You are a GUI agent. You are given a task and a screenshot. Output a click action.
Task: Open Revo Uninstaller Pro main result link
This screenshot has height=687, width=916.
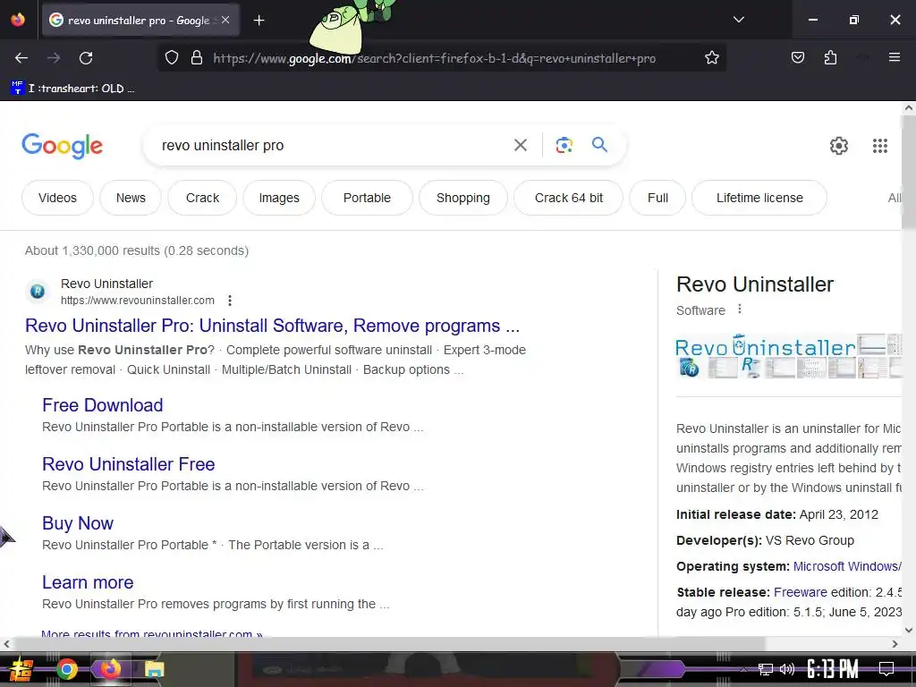[x=272, y=326]
